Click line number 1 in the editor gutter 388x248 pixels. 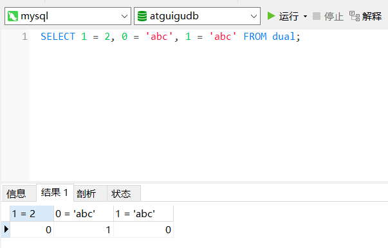tap(24, 37)
